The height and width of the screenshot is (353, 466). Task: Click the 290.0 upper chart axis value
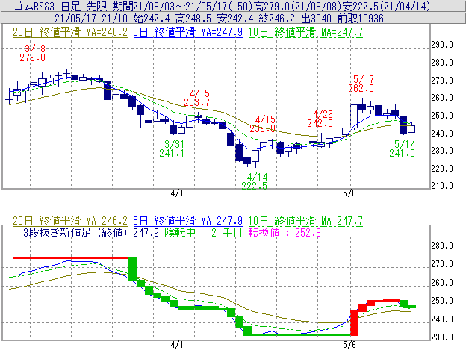tap(442, 45)
